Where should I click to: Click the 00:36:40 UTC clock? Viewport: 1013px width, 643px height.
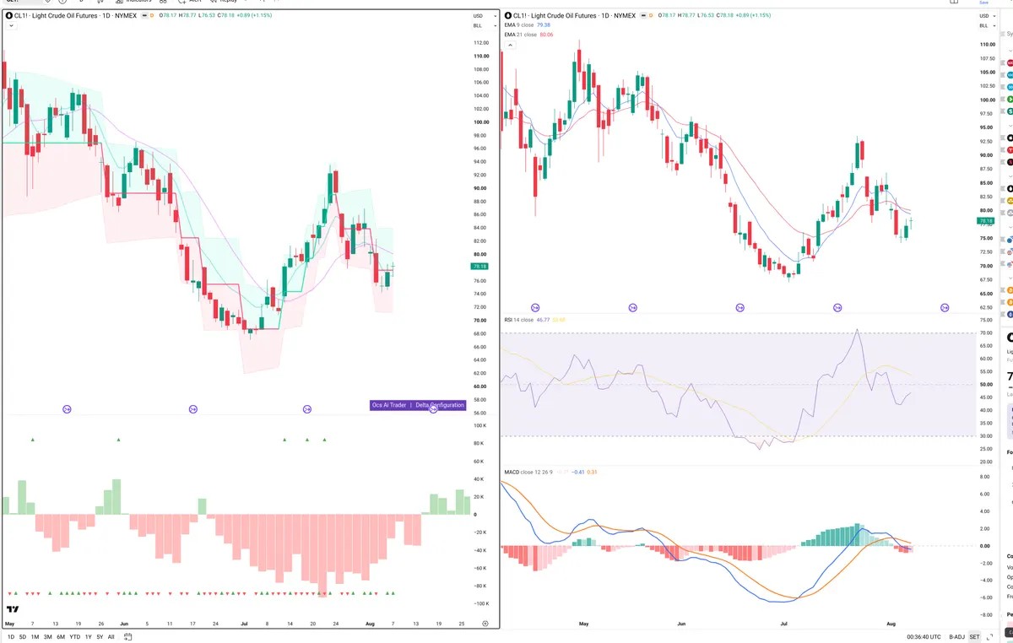click(x=924, y=637)
